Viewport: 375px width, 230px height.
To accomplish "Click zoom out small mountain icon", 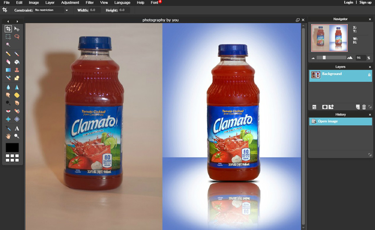I will click(x=313, y=58).
